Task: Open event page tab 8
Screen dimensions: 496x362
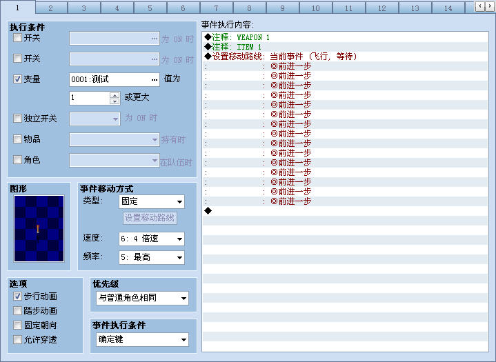Action: (x=250, y=8)
